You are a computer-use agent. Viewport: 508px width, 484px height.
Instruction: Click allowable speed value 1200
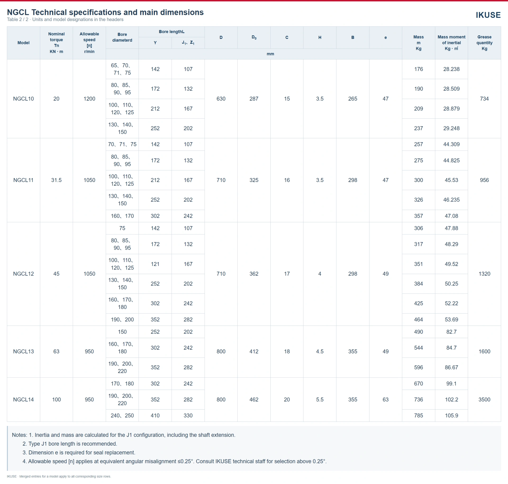[89, 99]
